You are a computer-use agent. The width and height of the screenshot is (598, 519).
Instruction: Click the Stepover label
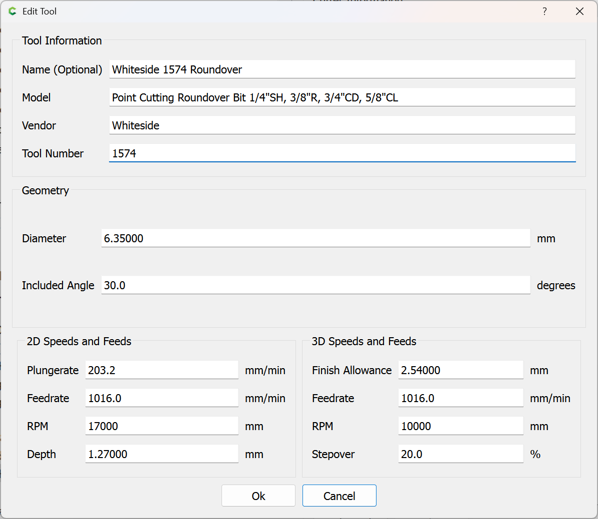(x=333, y=454)
